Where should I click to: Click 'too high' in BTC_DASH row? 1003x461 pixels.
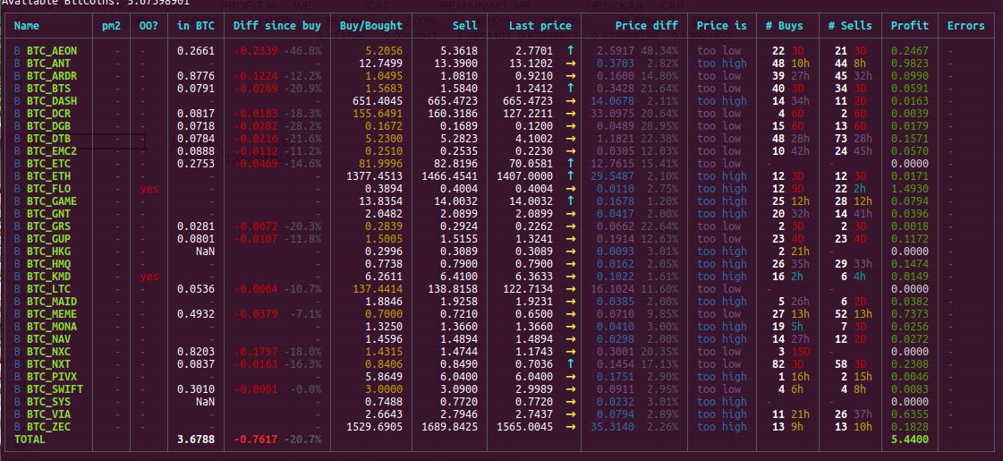pyautogui.click(x=721, y=100)
